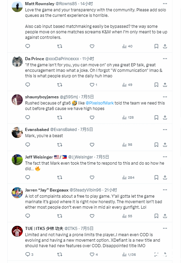Retweet Evansbaked's 'Mark, you're a beast' post

60,145
